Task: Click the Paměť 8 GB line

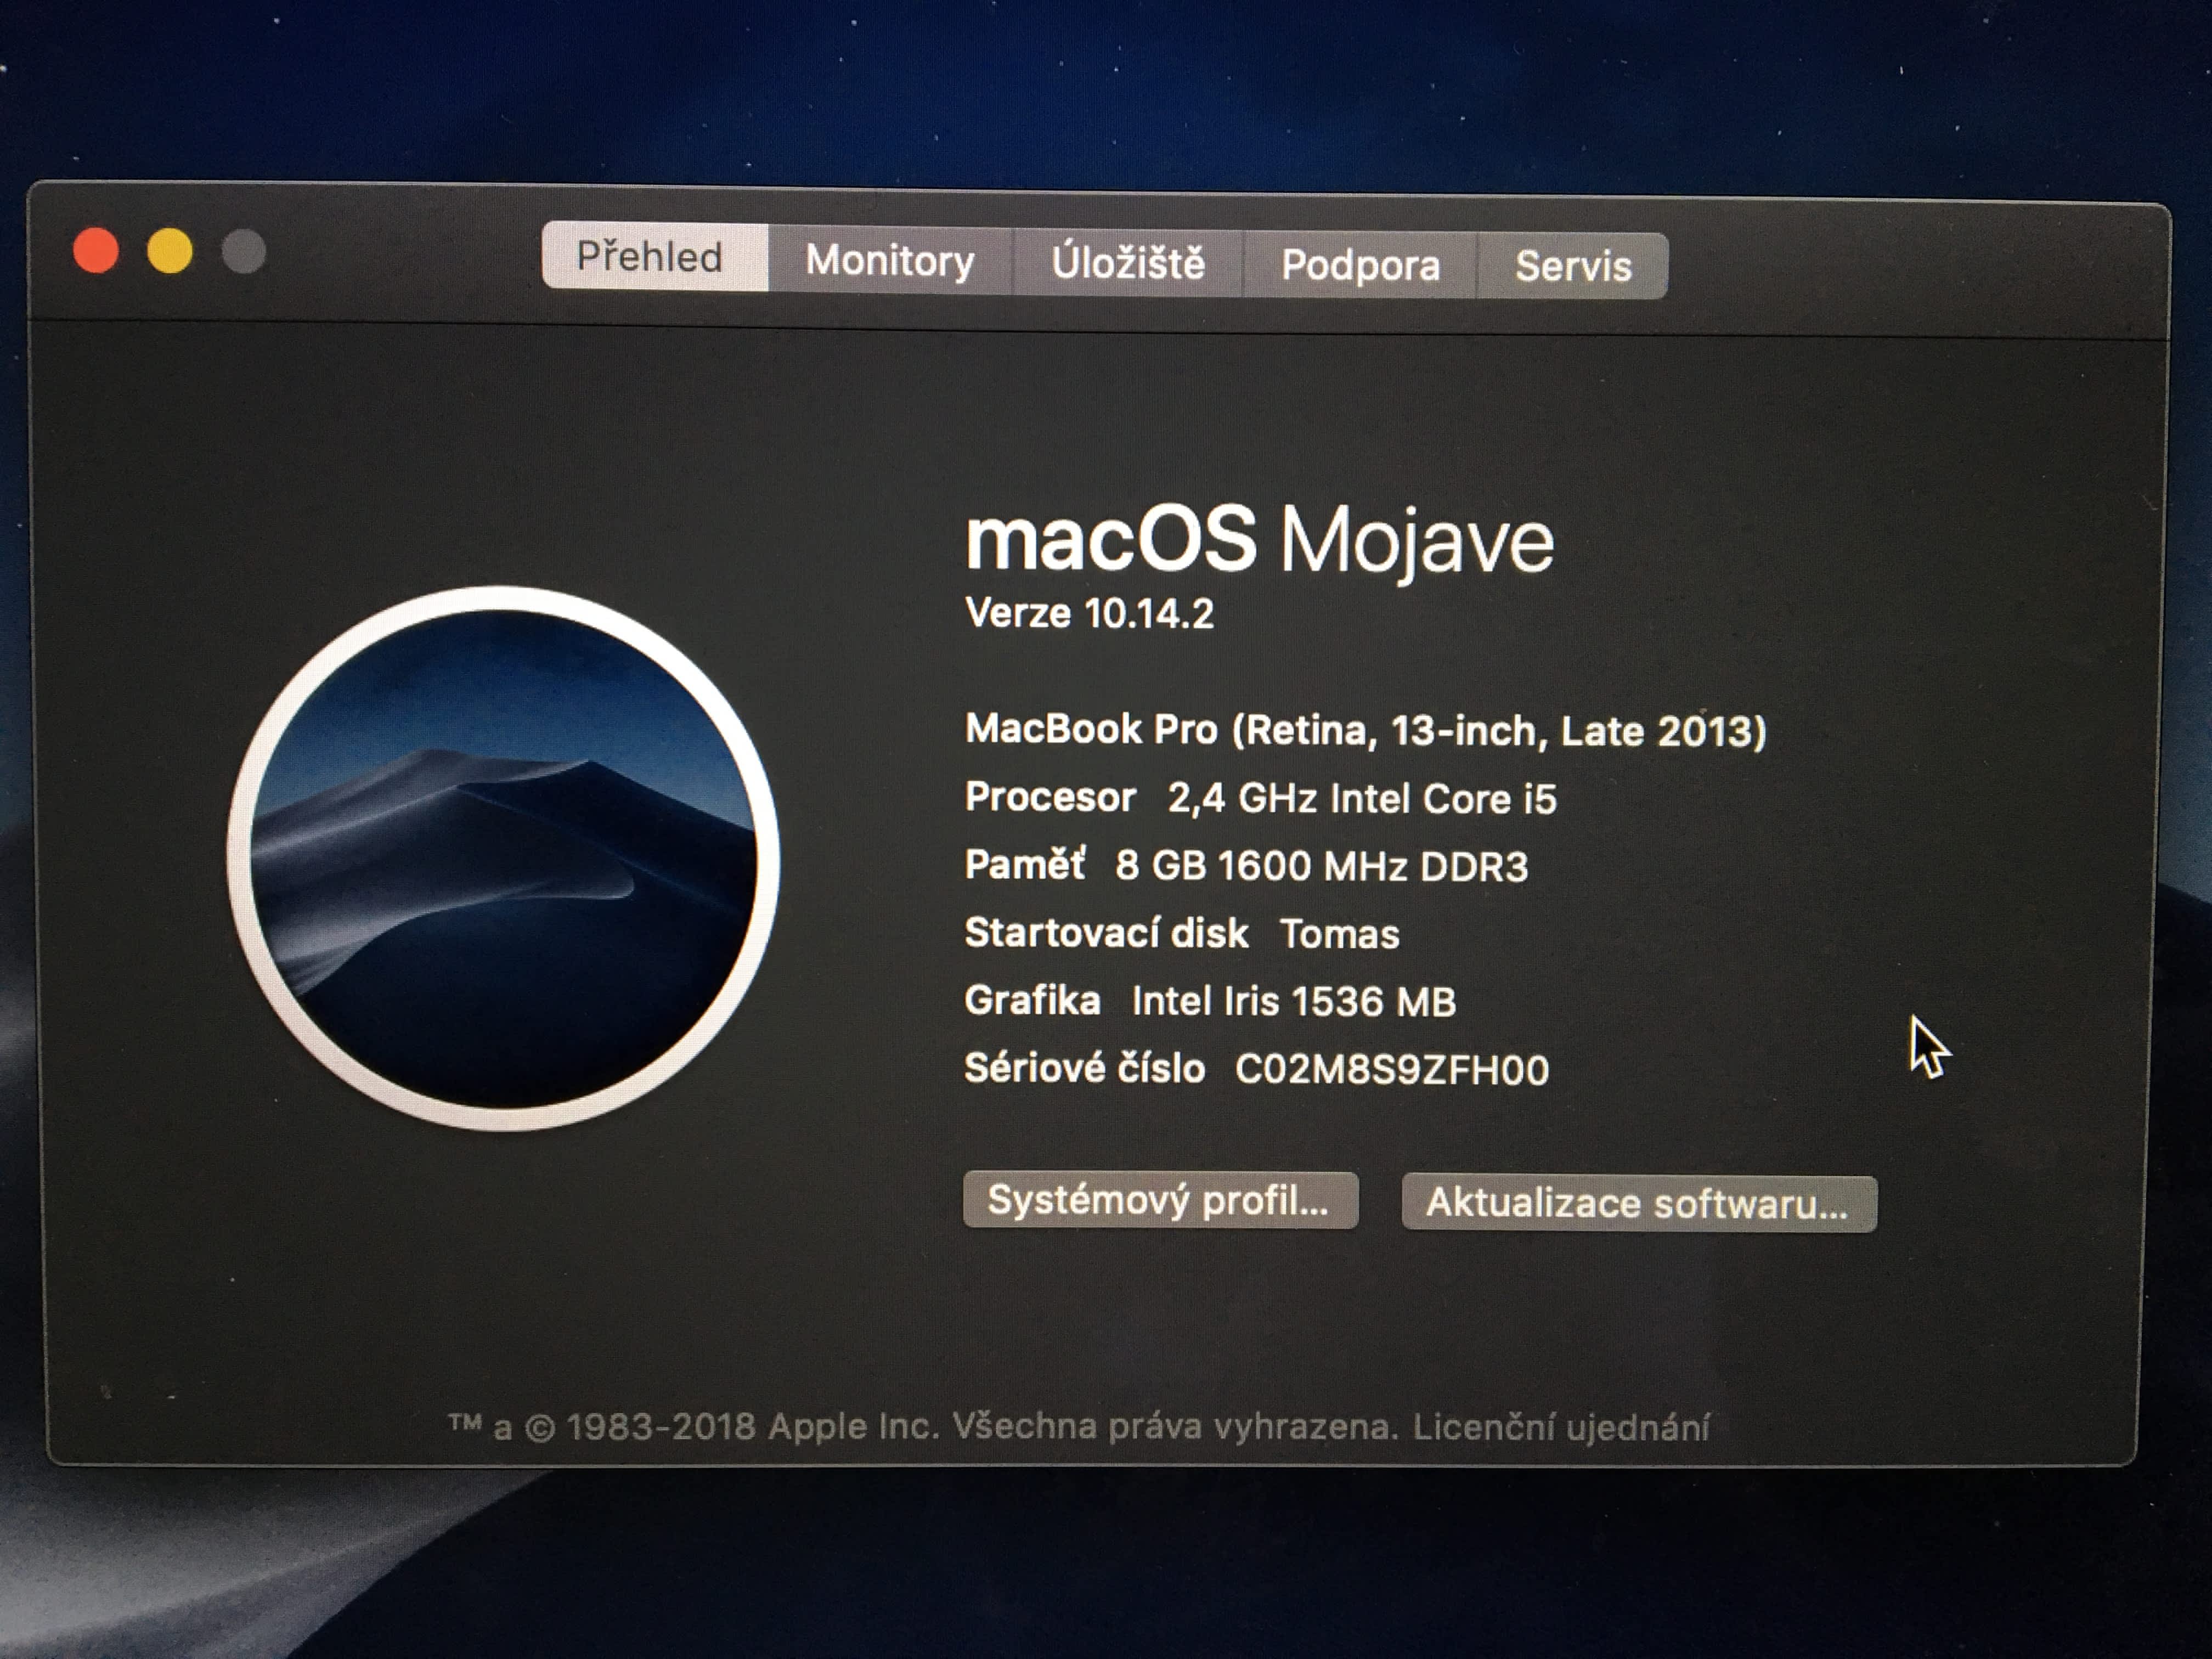Action: pyautogui.click(x=1245, y=865)
